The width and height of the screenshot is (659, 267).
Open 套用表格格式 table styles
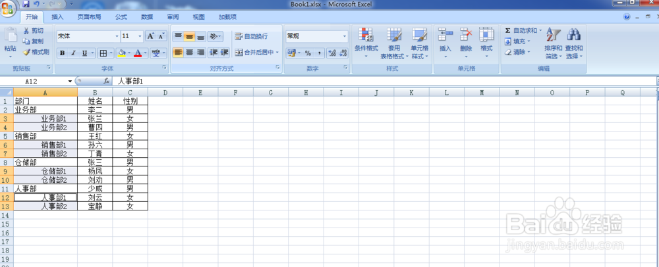point(394,43)
